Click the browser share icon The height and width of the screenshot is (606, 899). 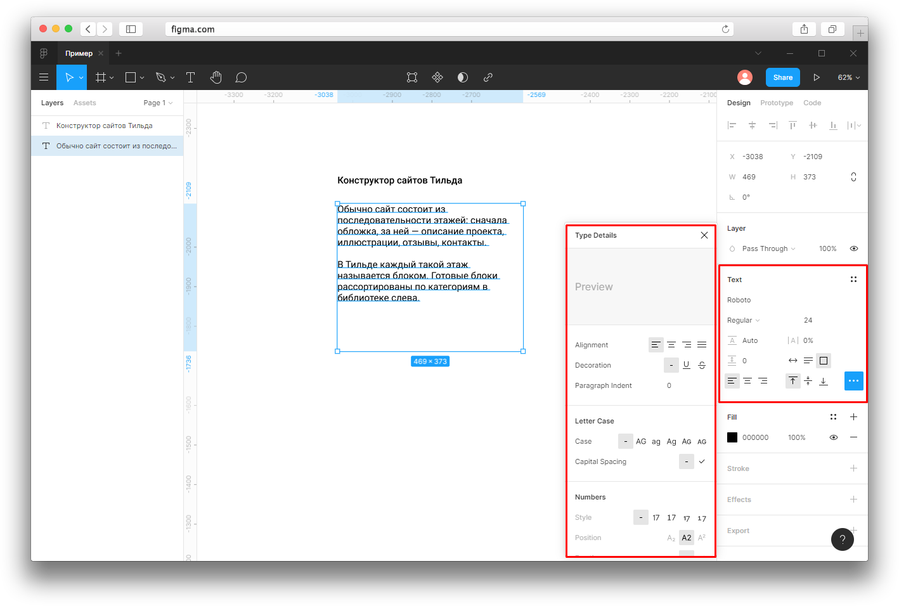click(804, 29)
